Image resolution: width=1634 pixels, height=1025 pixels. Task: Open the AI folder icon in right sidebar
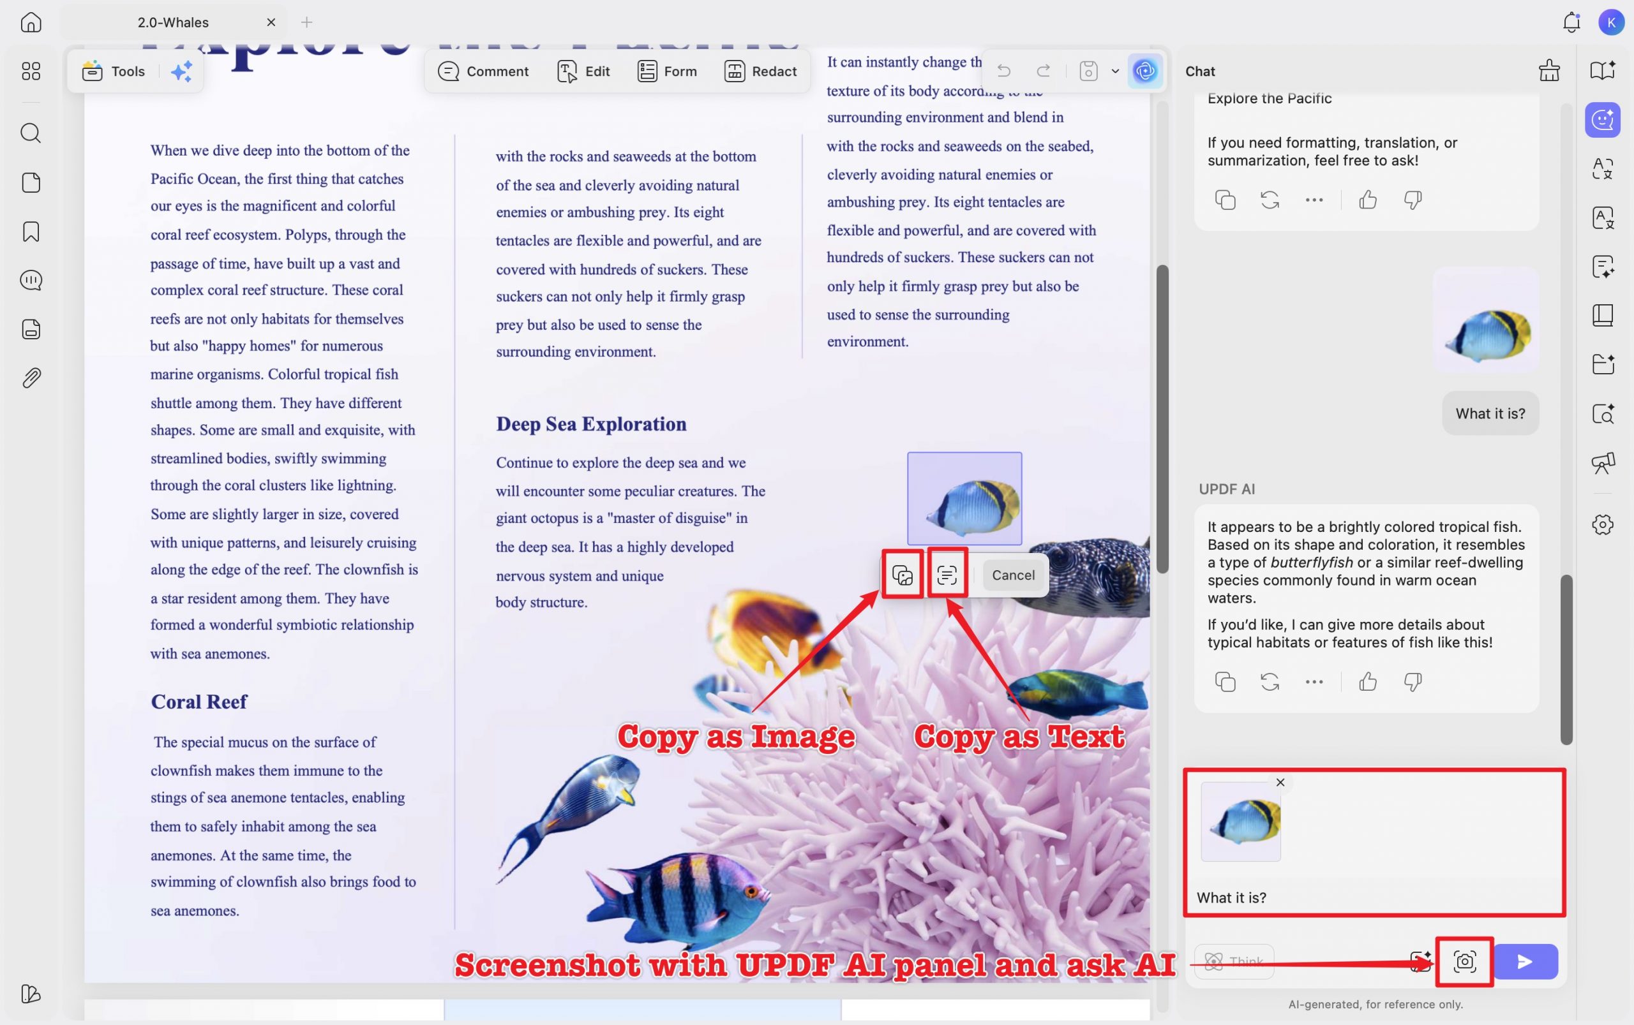[x=1603, y=364]
